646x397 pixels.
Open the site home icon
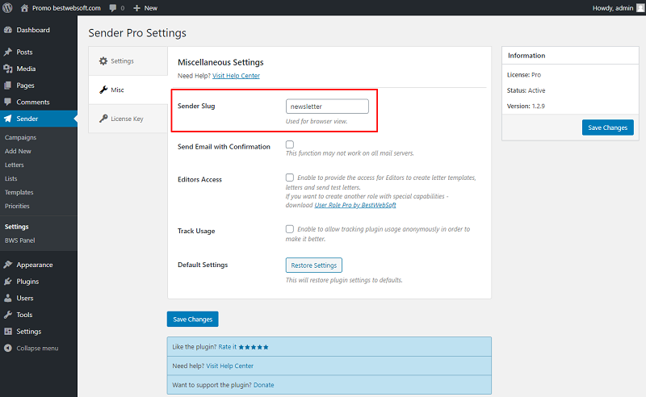click(25, 8)
